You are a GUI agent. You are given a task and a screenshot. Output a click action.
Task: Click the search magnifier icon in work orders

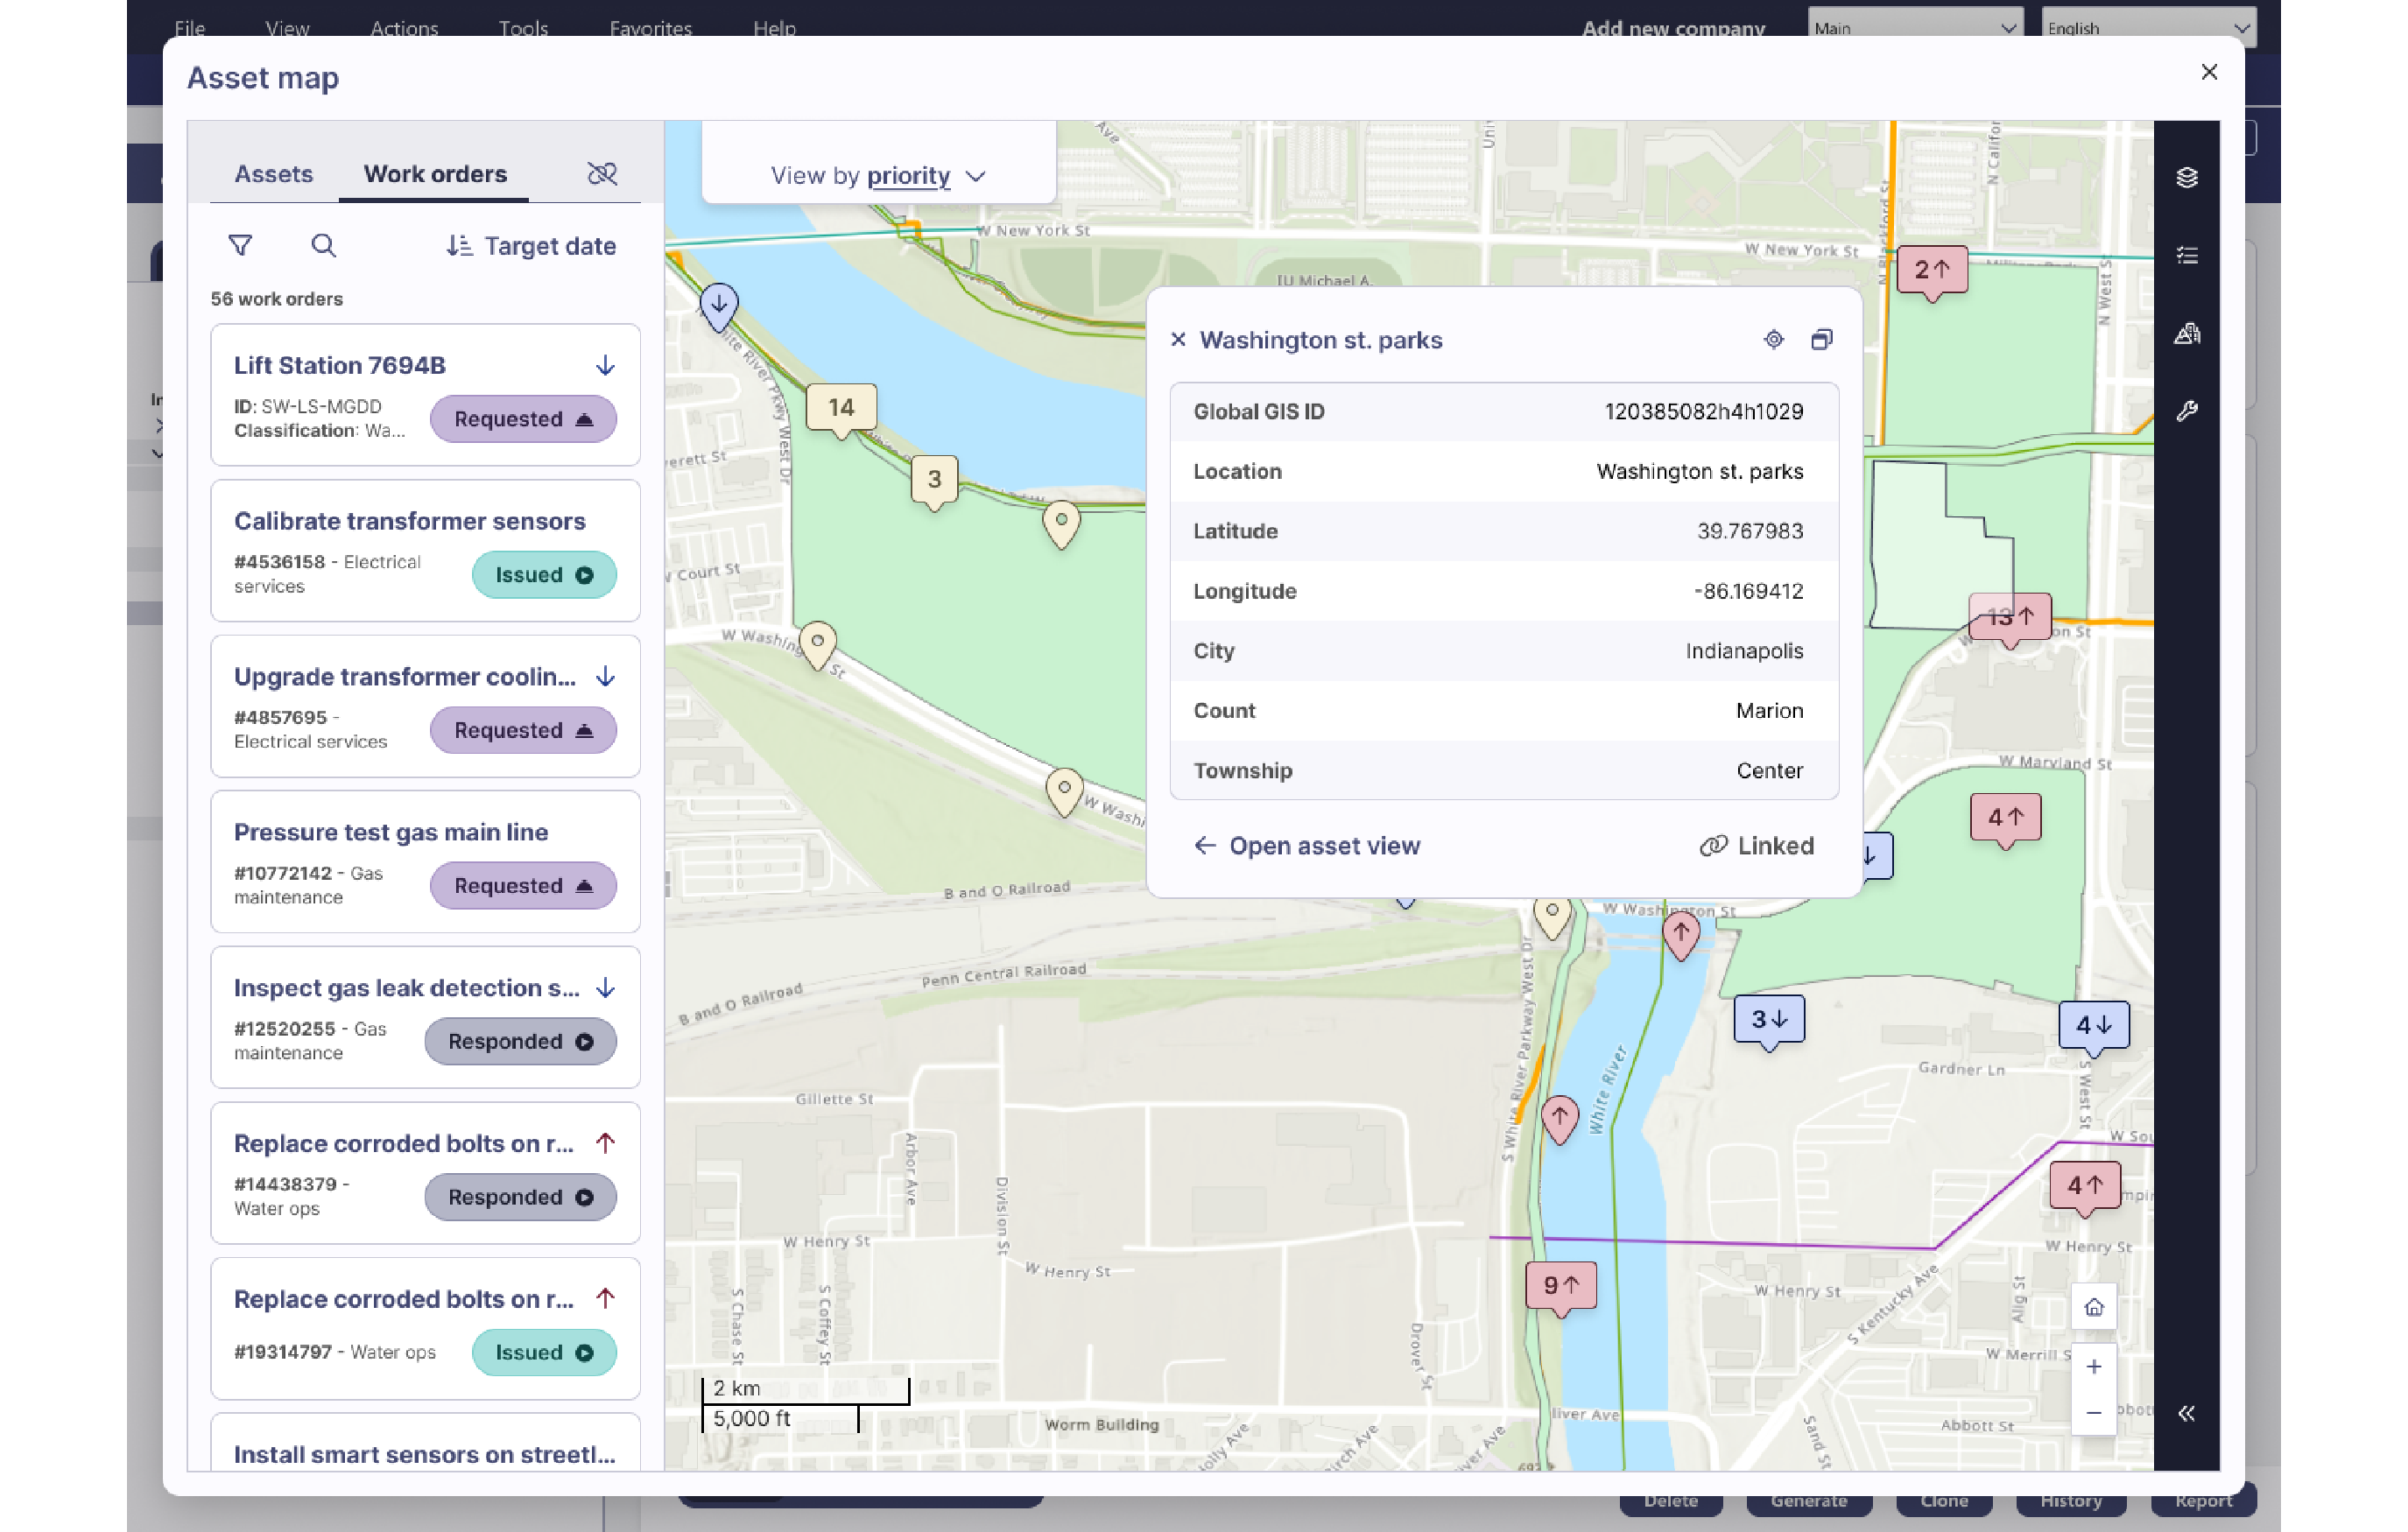pyautogui.click(x=323, y=245)
